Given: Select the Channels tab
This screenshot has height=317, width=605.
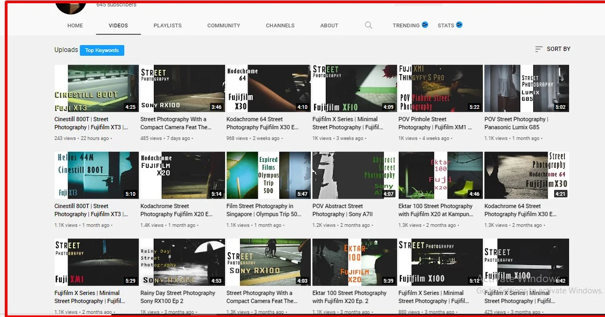Looking at the screenshot, I should 280,26.
